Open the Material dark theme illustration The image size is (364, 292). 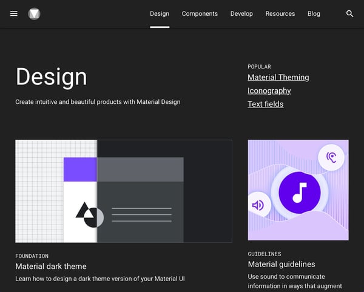pos(124,191)
